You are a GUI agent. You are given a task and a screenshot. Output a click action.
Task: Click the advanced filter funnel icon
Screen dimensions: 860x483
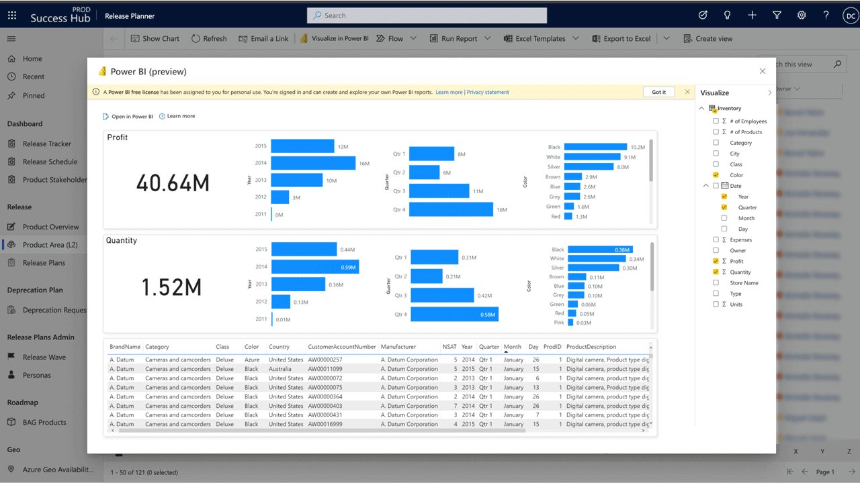(777, 15)
